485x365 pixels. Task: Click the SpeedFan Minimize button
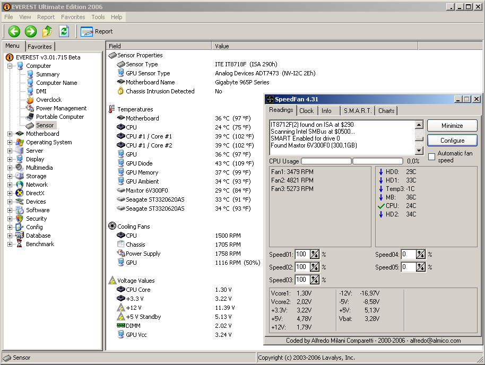(x=452, y=126)
